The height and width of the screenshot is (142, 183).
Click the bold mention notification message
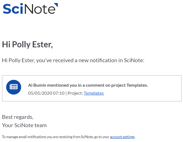coord(88,85)
